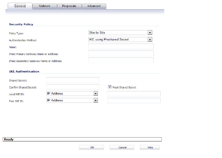This screenshot has width=222, height=158.
Task: Click the Cancel button
Action: click(x=122, y=147)
